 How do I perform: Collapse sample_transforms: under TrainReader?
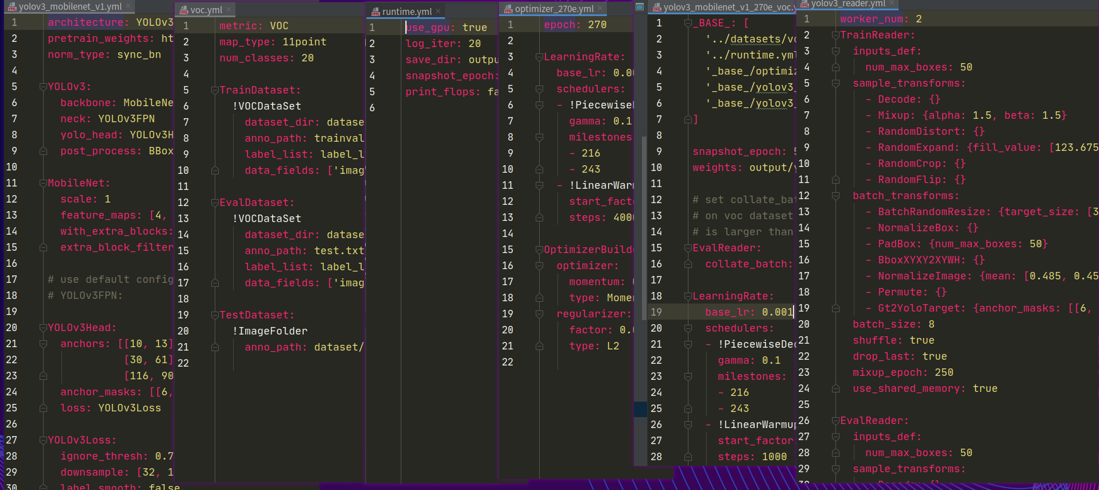pyautogui.click(x=835, y=83)
